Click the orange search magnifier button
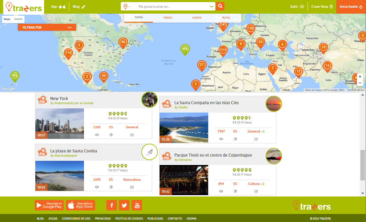Viewport: 366px width, 222px height. (220, 6)
